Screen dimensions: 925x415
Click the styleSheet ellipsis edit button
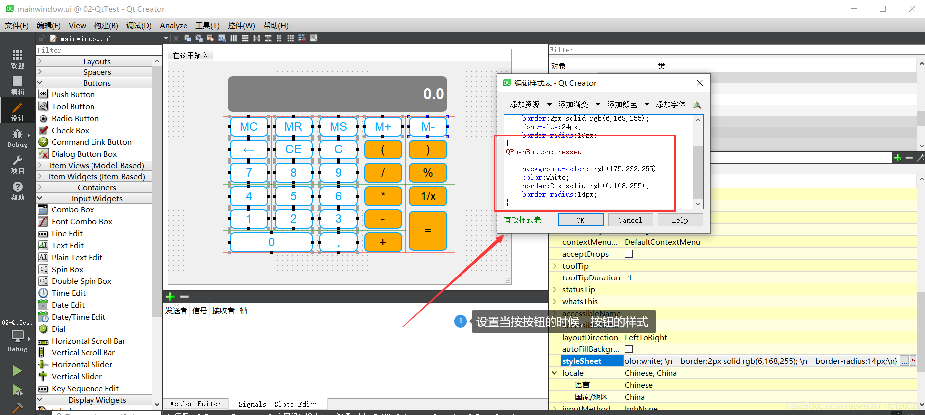pyautogui.click(x=904, y=361)
